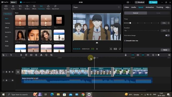Open the Filters panel
This screenshot has width=172, height=97.
coord(48,7)
